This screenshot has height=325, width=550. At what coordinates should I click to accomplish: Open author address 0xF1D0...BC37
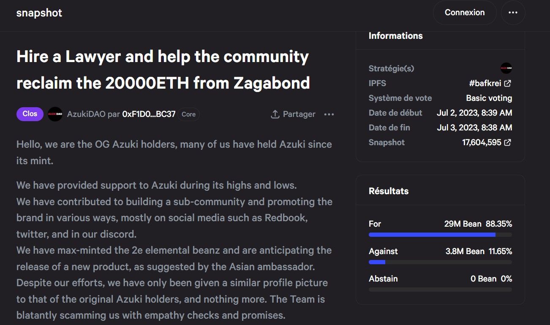point(148,114)
